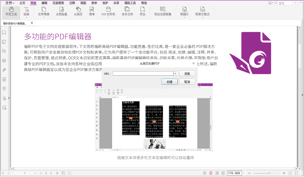Go to the previous page
The height and width of the screenshot is (177, 304).
tap(9, 173)
